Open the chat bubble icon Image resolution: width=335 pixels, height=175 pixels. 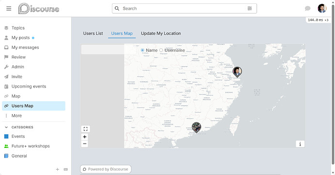[307, 9]
